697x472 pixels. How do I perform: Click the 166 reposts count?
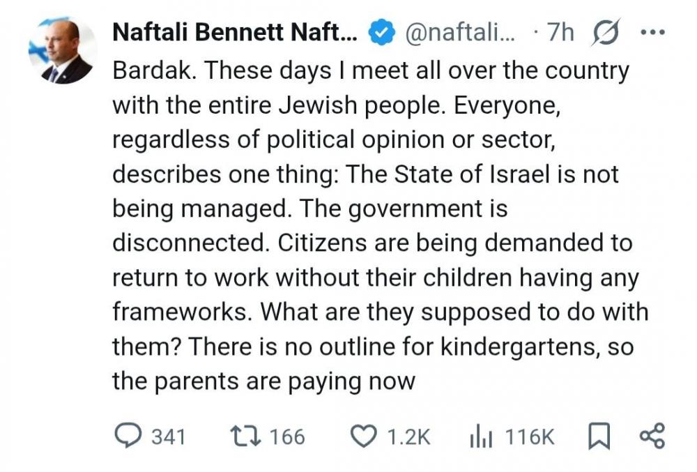[287, 437]
